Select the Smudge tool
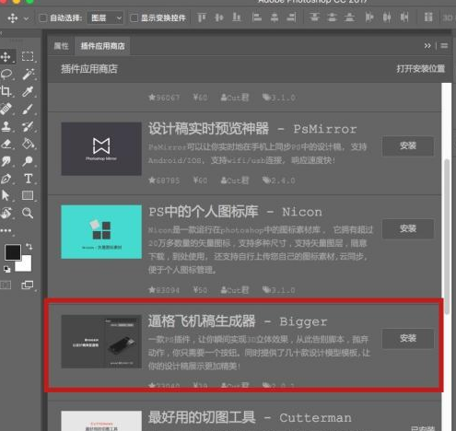The height and width of the screenshot is (431, 456). (x=6, y=161)
